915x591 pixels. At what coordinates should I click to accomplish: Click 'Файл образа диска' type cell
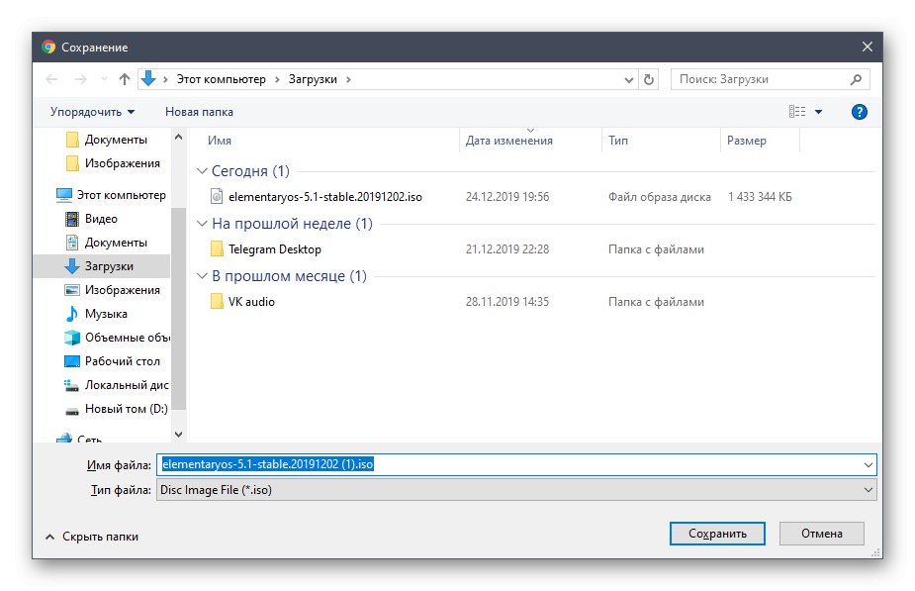660,197
